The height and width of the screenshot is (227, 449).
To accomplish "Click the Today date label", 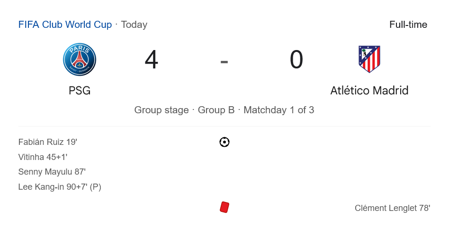I will (134, 25).
